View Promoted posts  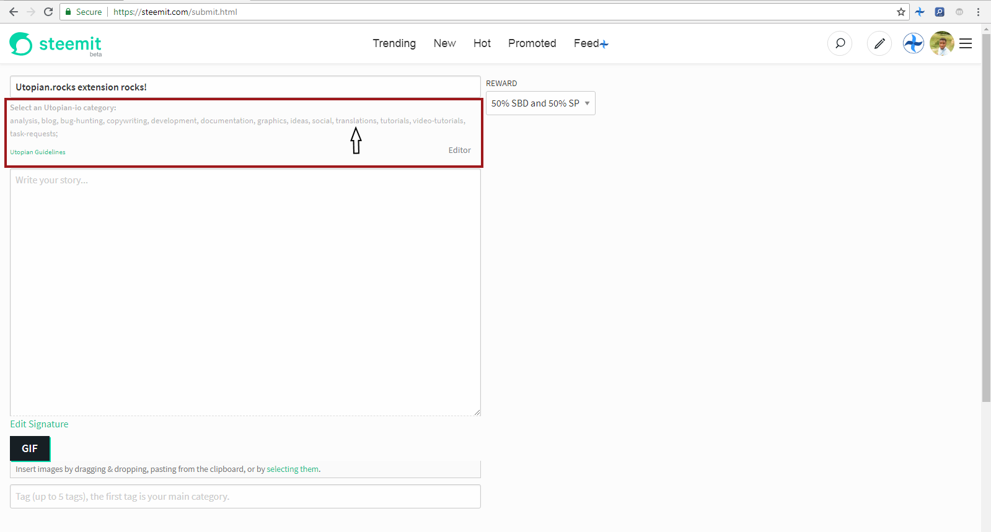tap(532, 43)
